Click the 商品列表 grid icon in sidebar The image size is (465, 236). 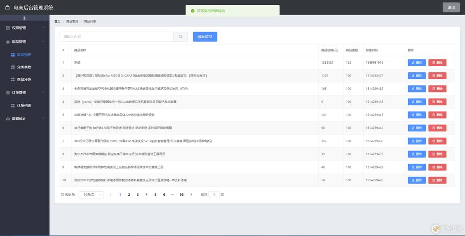tap(13, 55)
